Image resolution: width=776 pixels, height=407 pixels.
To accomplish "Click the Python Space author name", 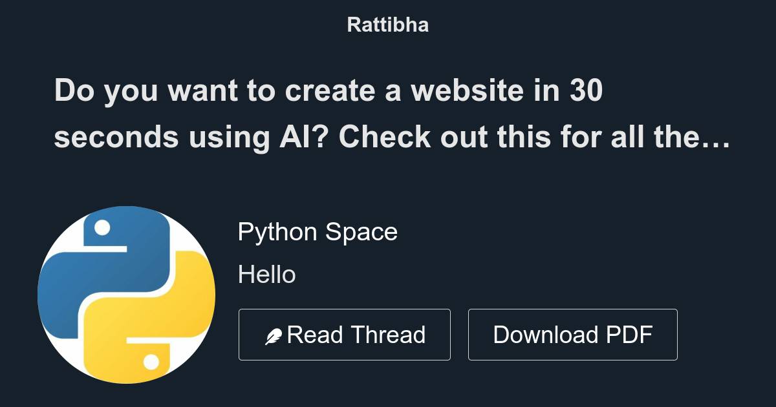I will (318, 231).
